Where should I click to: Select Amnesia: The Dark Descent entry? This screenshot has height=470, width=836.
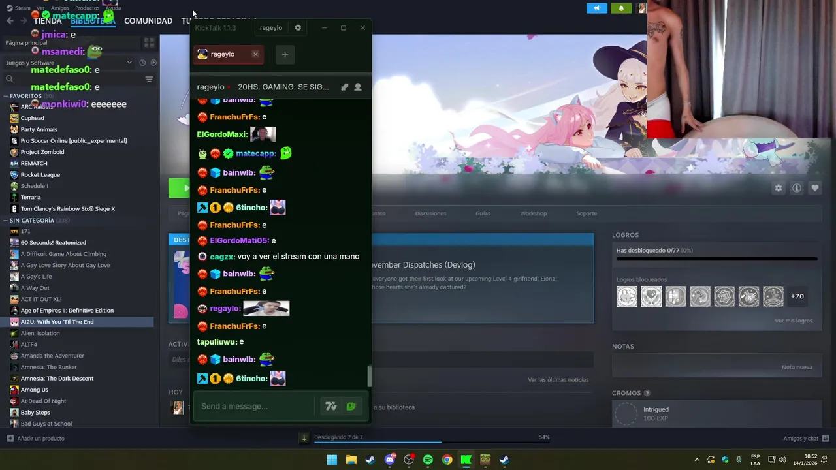(57, 379)
